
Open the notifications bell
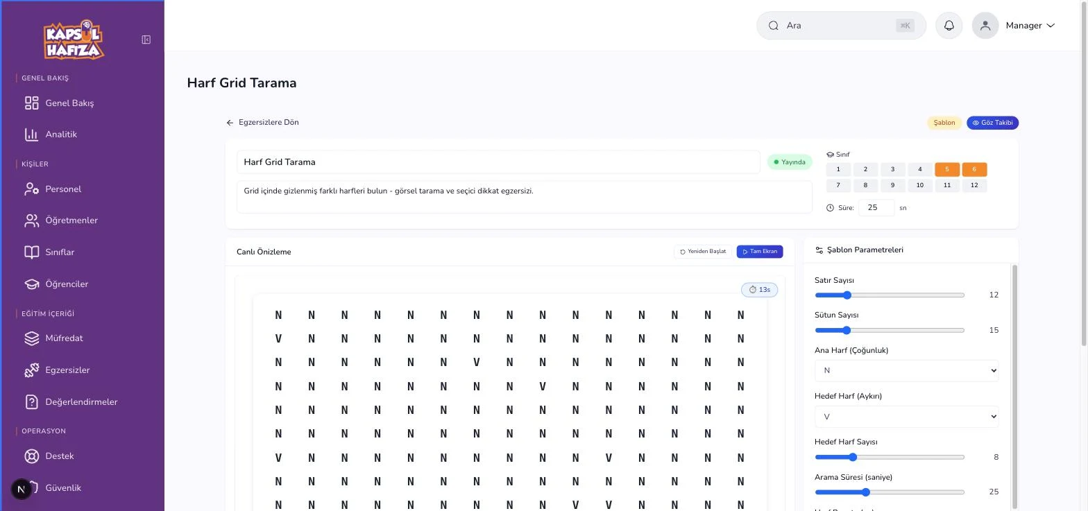[949, 26]
